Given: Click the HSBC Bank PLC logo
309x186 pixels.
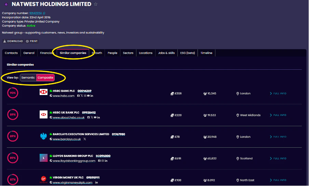Looking at the screenshot, I should 43,92.
